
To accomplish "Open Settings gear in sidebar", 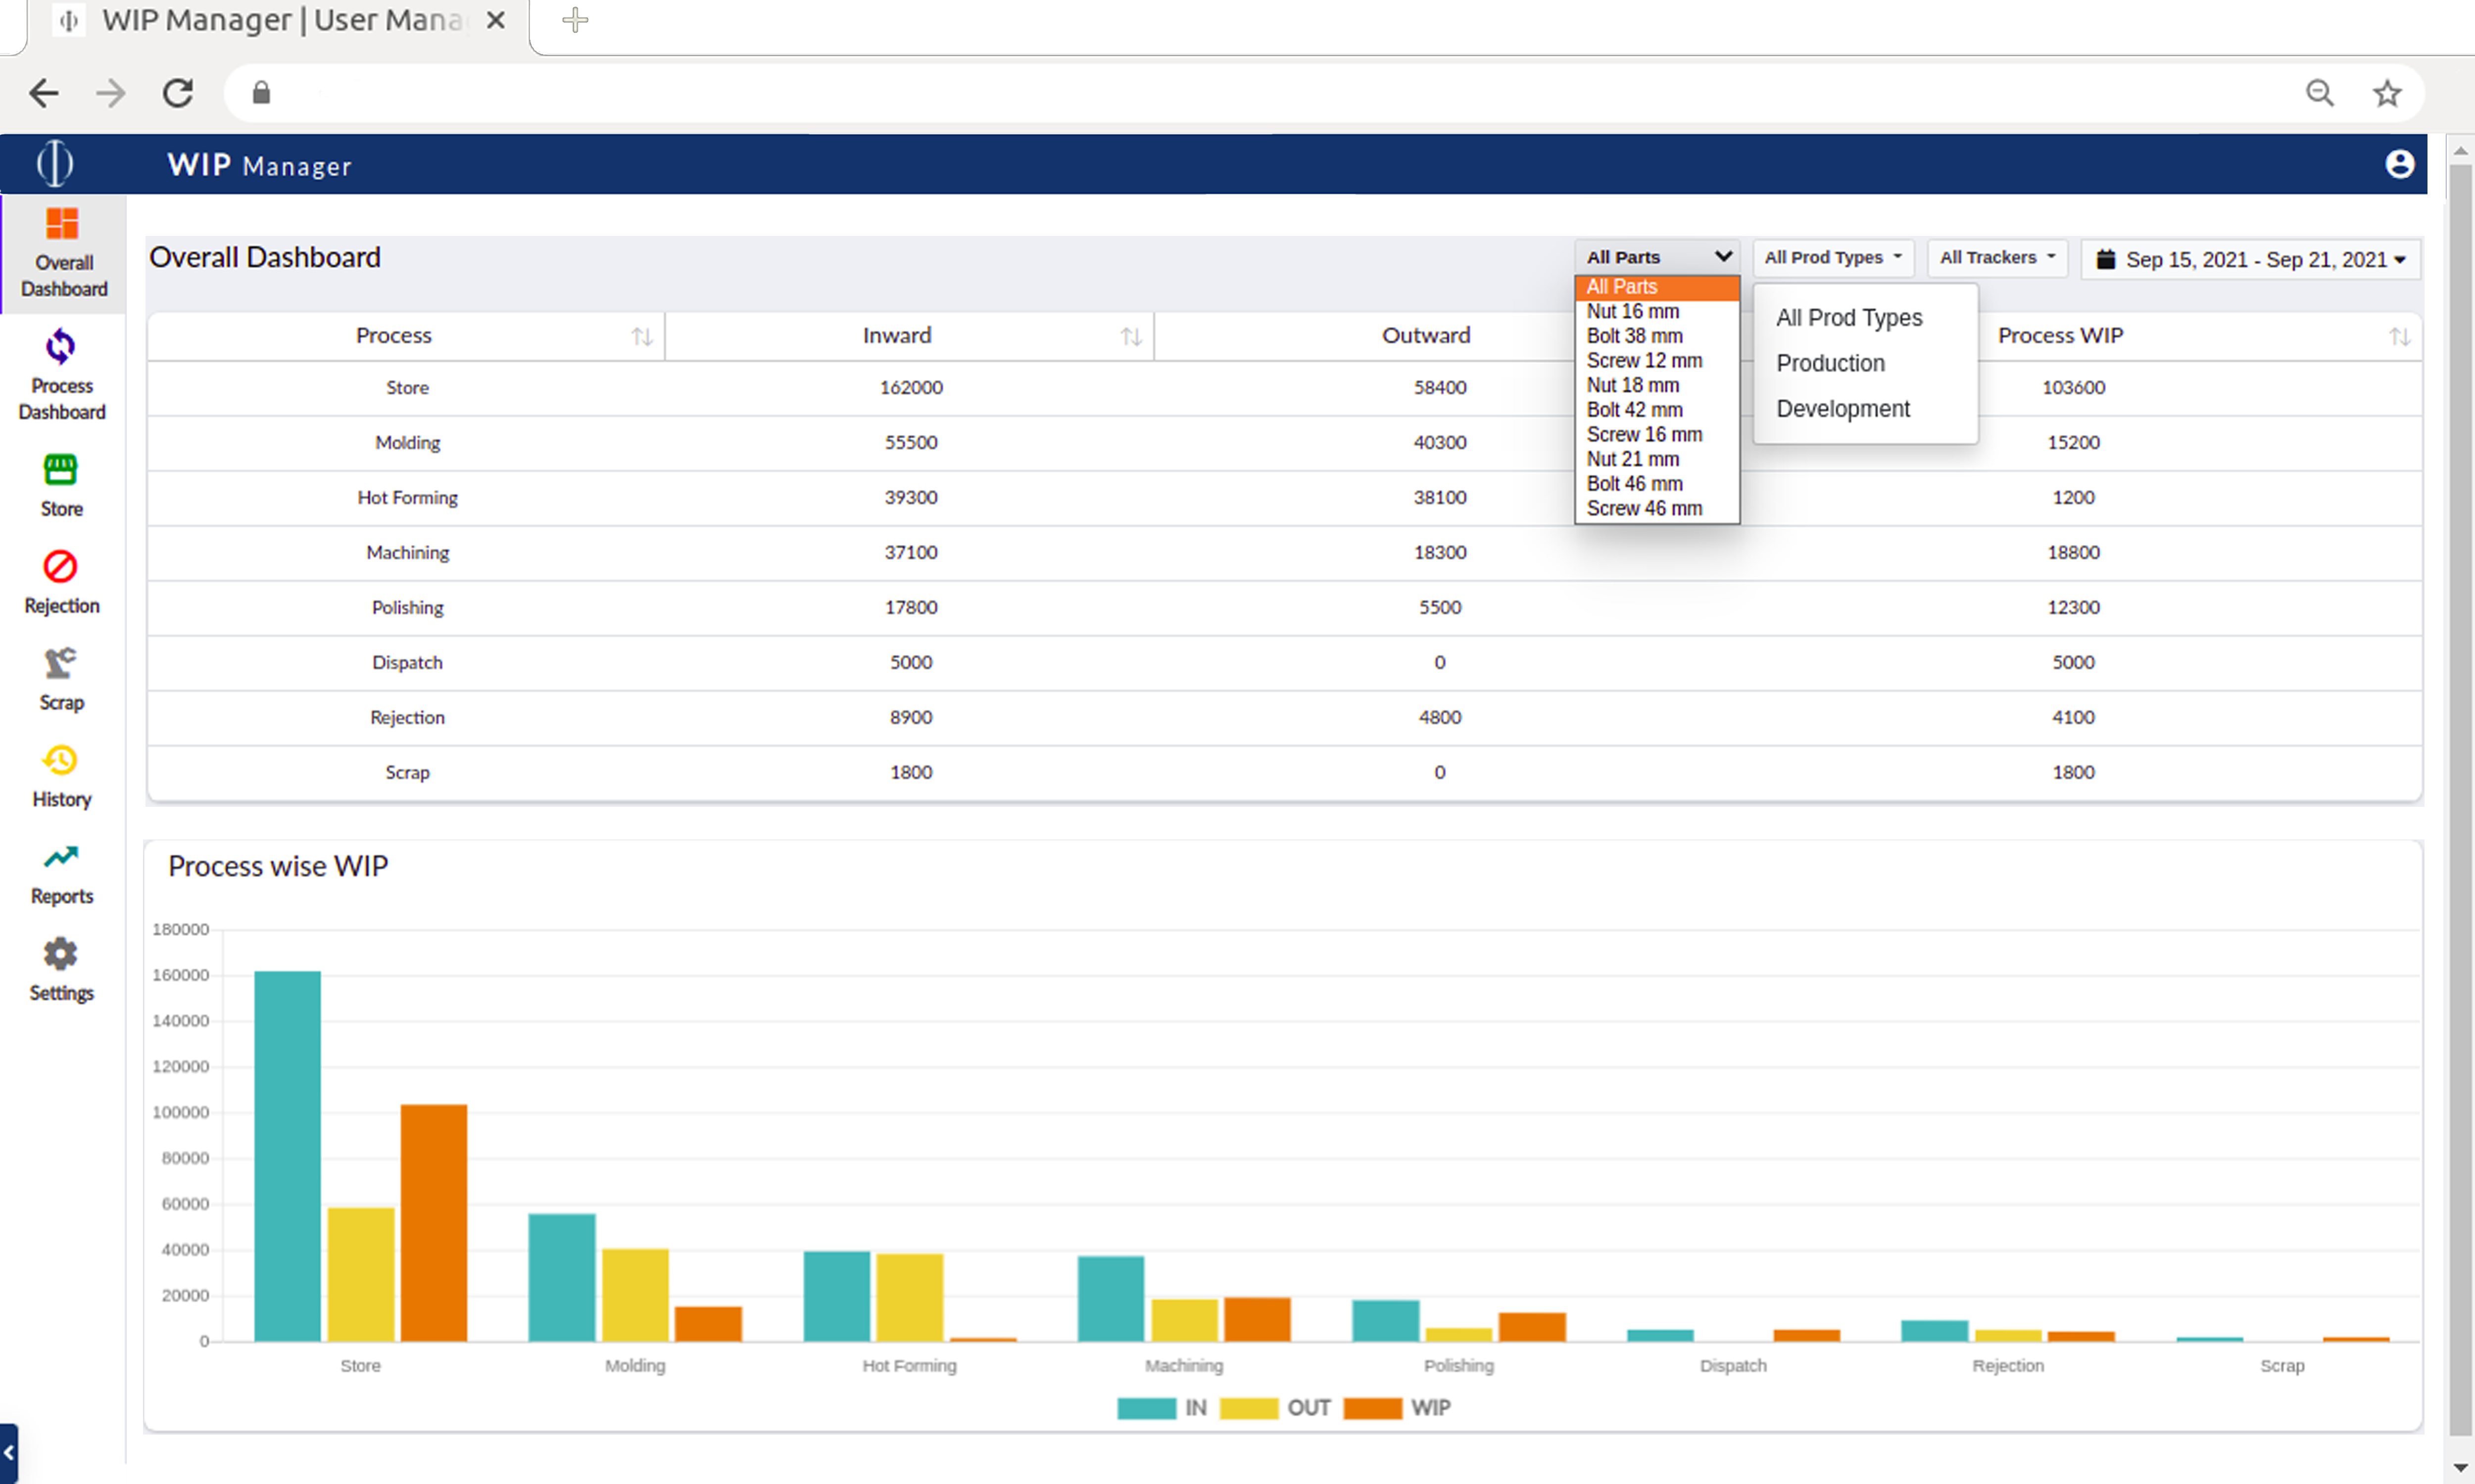I will (61, 954).
